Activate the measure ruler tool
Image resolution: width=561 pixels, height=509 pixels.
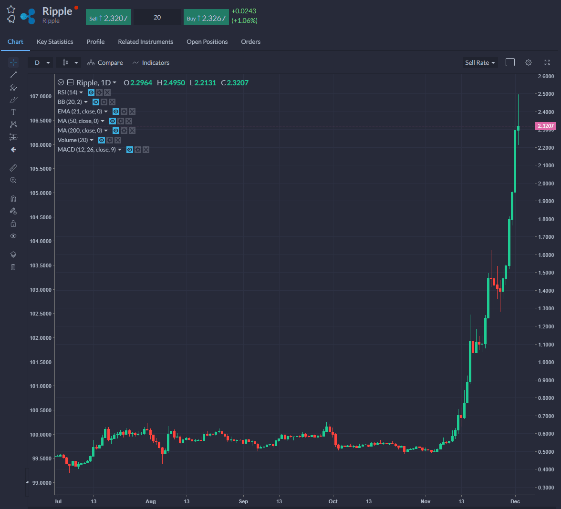tap(13, 167)
